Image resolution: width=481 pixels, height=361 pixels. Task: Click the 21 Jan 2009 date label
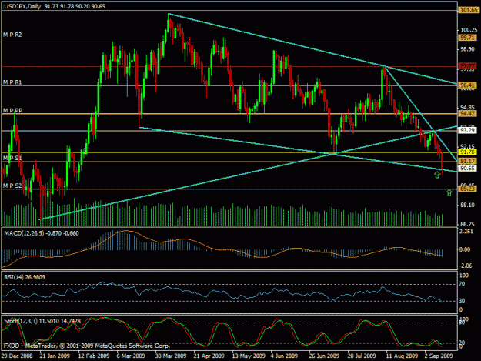(x=55, y=356)
